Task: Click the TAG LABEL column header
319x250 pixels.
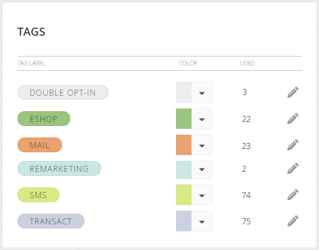Action: coord(31,63)
